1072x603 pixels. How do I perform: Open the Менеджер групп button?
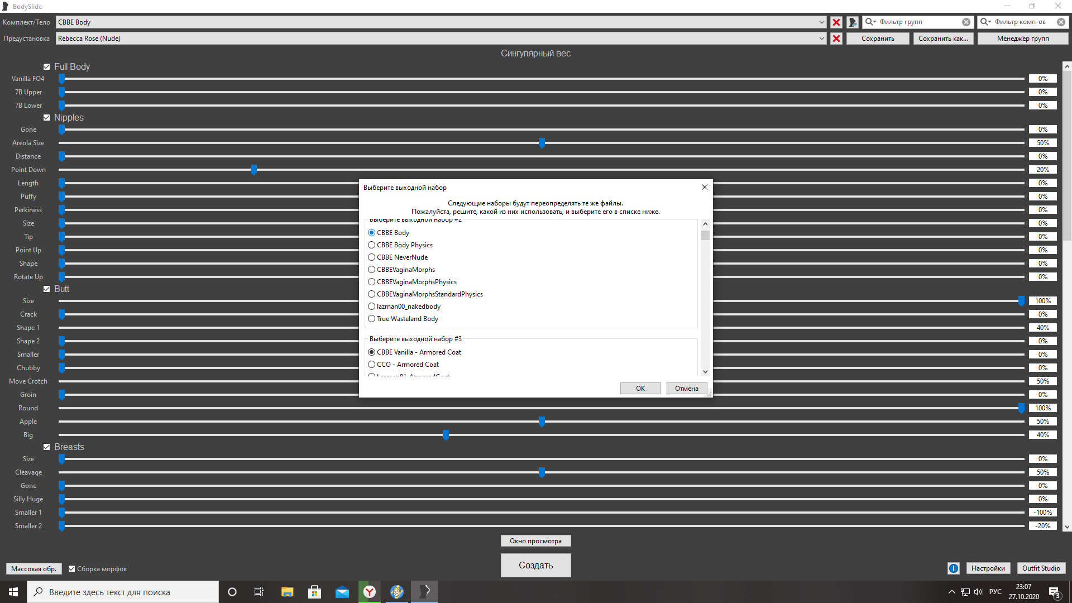pyautogui.click(x=1022, y=39)
